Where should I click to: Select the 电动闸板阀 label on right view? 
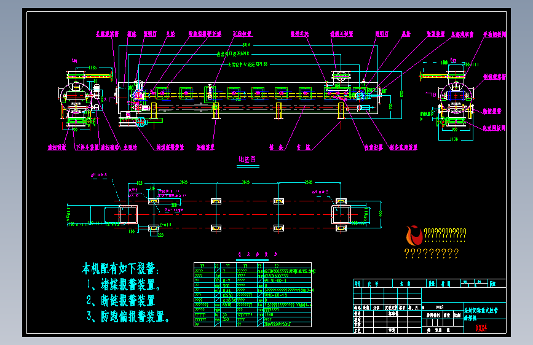point(494,128)
